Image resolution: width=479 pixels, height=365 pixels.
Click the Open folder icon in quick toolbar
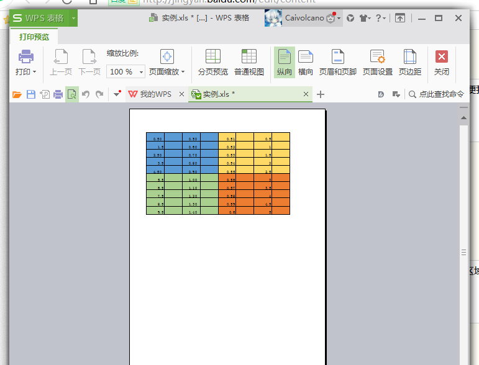(x=17, y=94)
